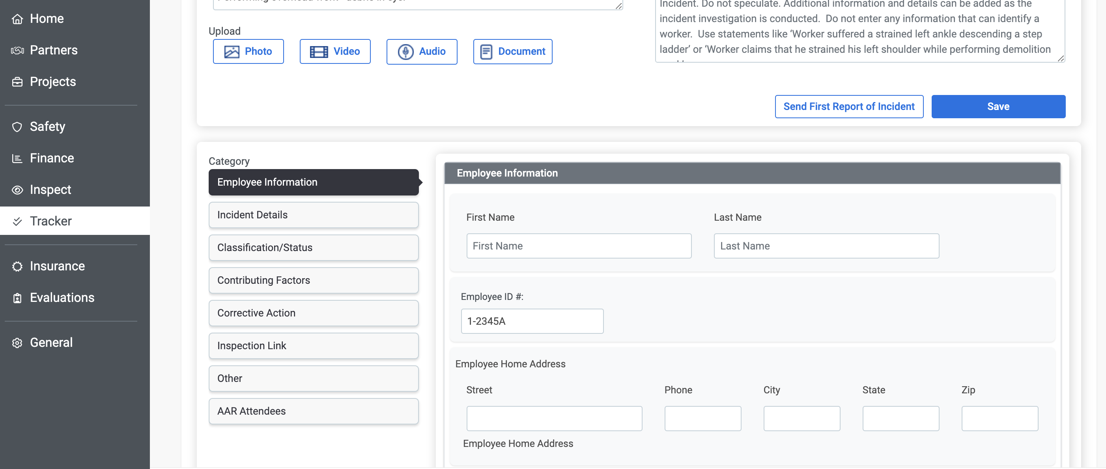1106x469 pixels.
Task: Click the Evaluations clipboard icon
Action: 17,298
